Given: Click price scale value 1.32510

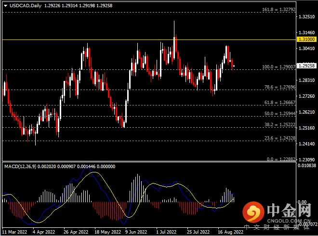Looking at the screenshot, I should click(x=306, y=17).
